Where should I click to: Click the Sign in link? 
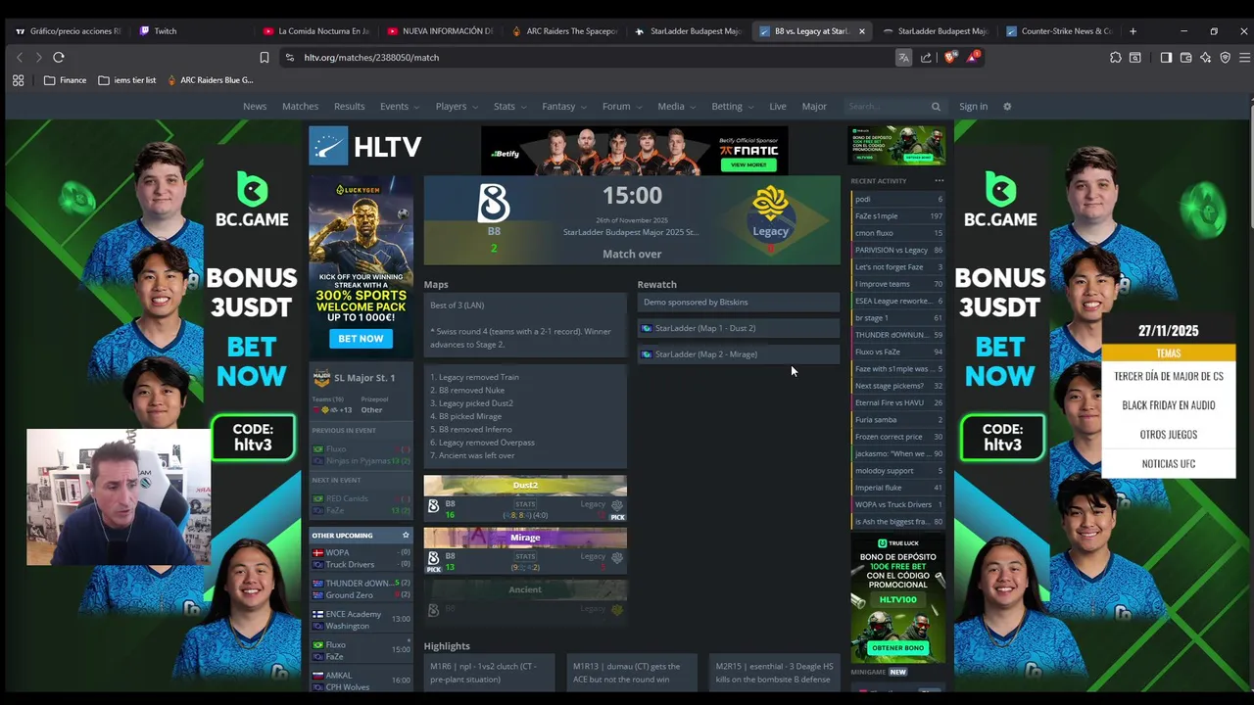click(x=973, y=107)
